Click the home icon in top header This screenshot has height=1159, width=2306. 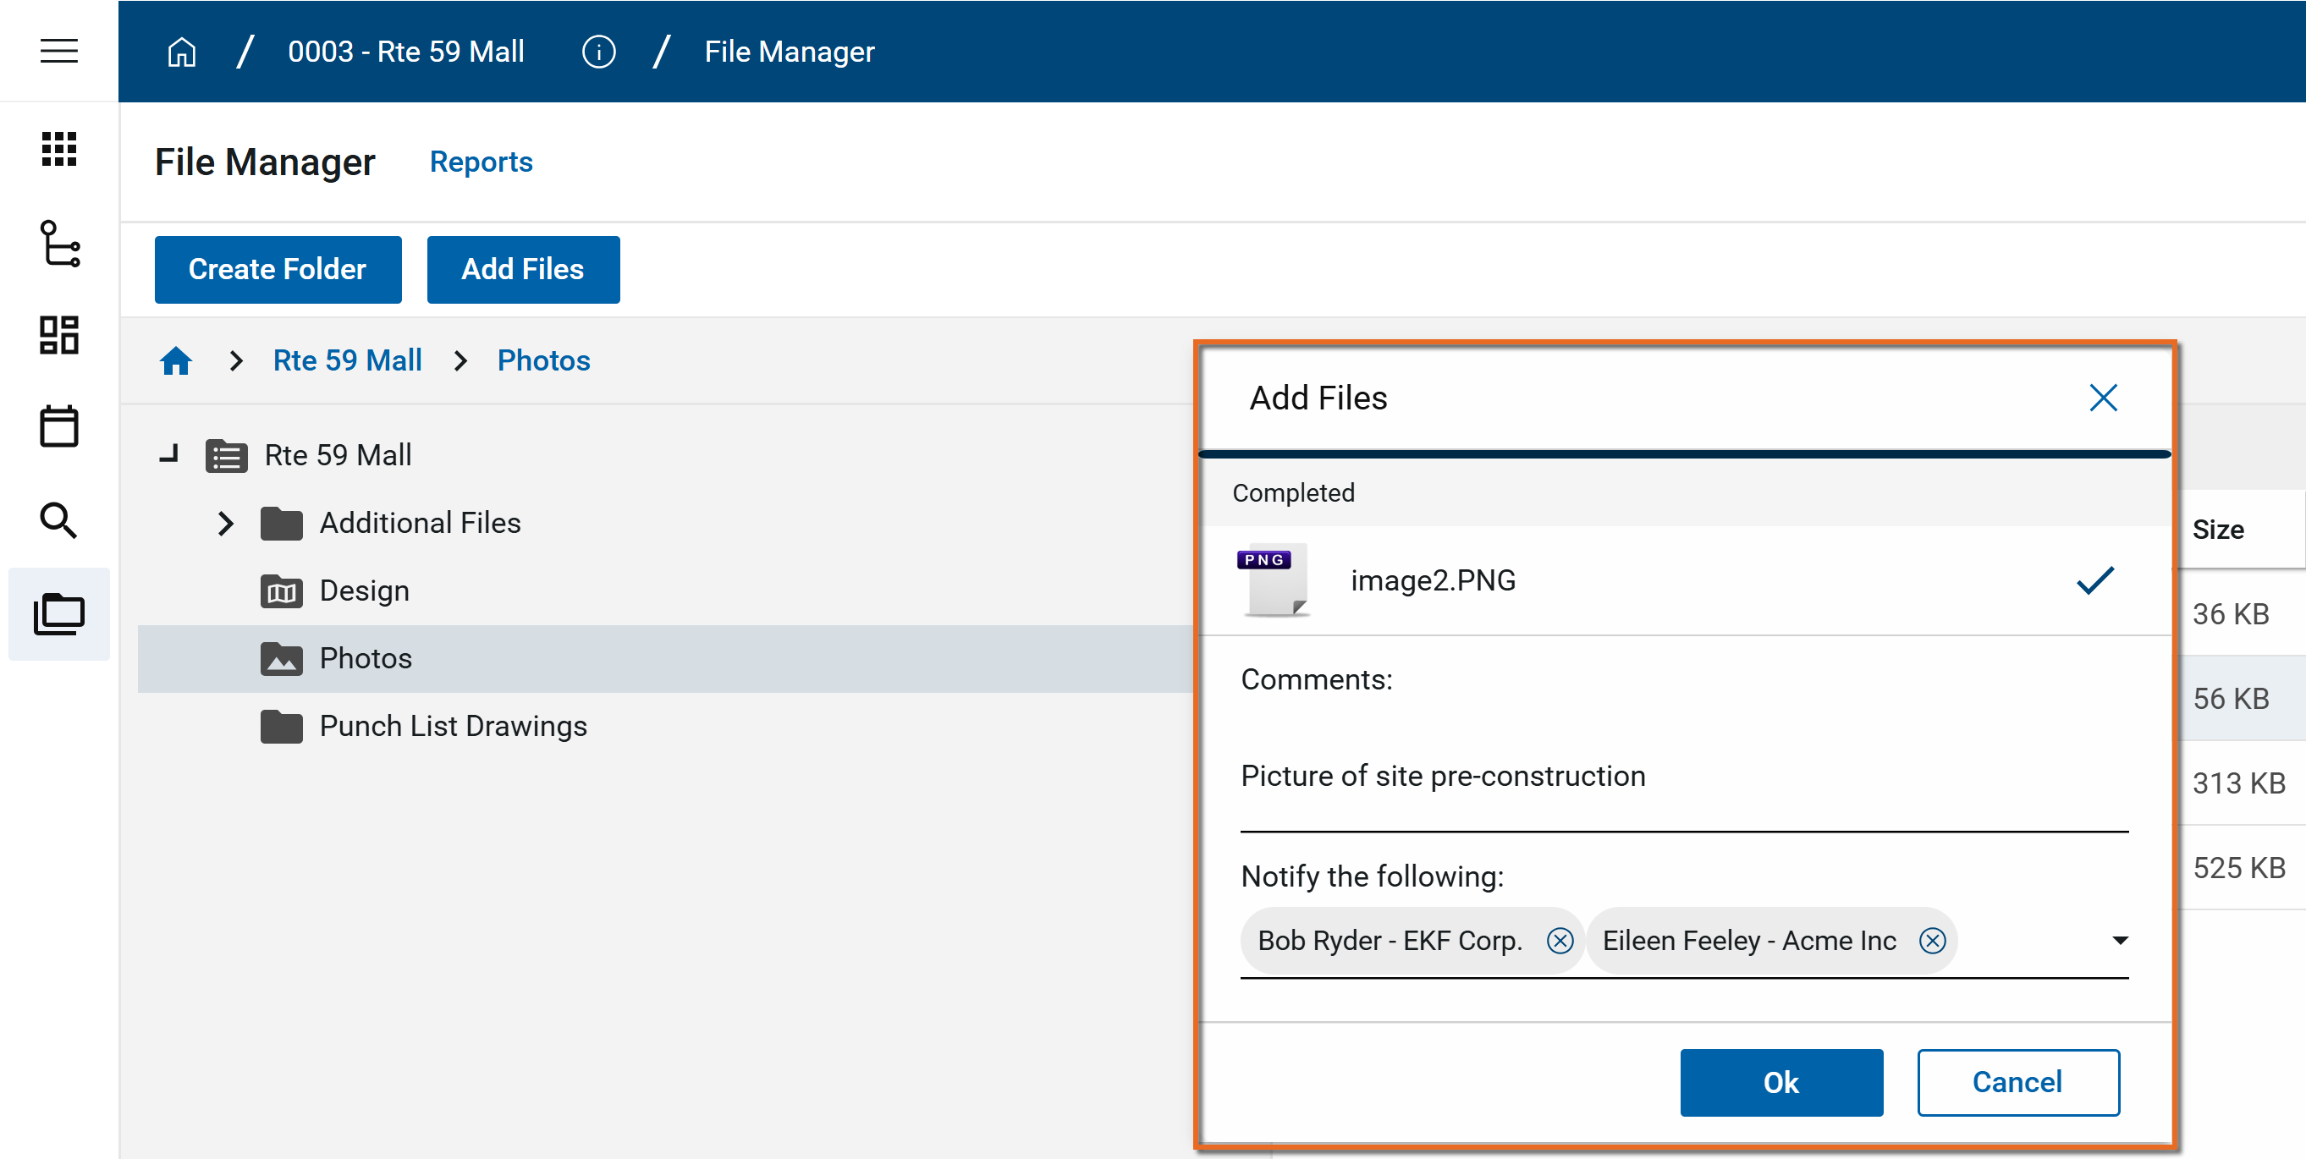coord(182,52)
